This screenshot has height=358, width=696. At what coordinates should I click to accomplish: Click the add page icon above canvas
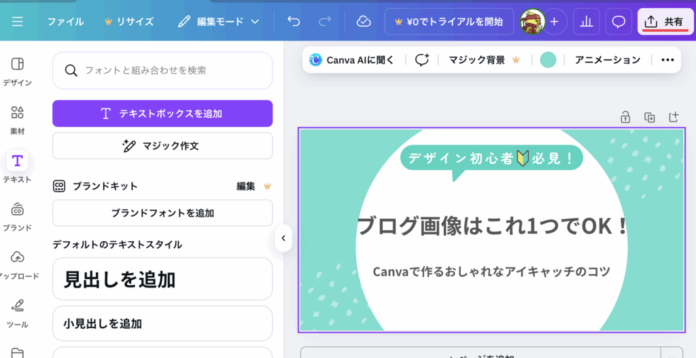[x=674, y=118]
